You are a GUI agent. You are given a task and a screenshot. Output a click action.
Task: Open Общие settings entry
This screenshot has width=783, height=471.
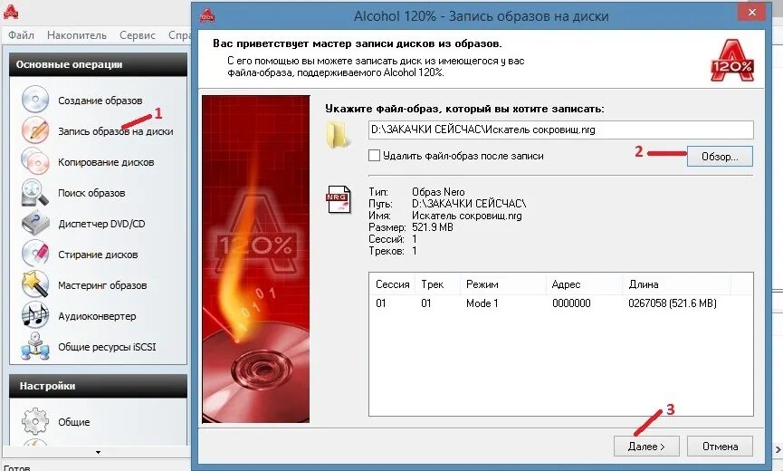74,422
